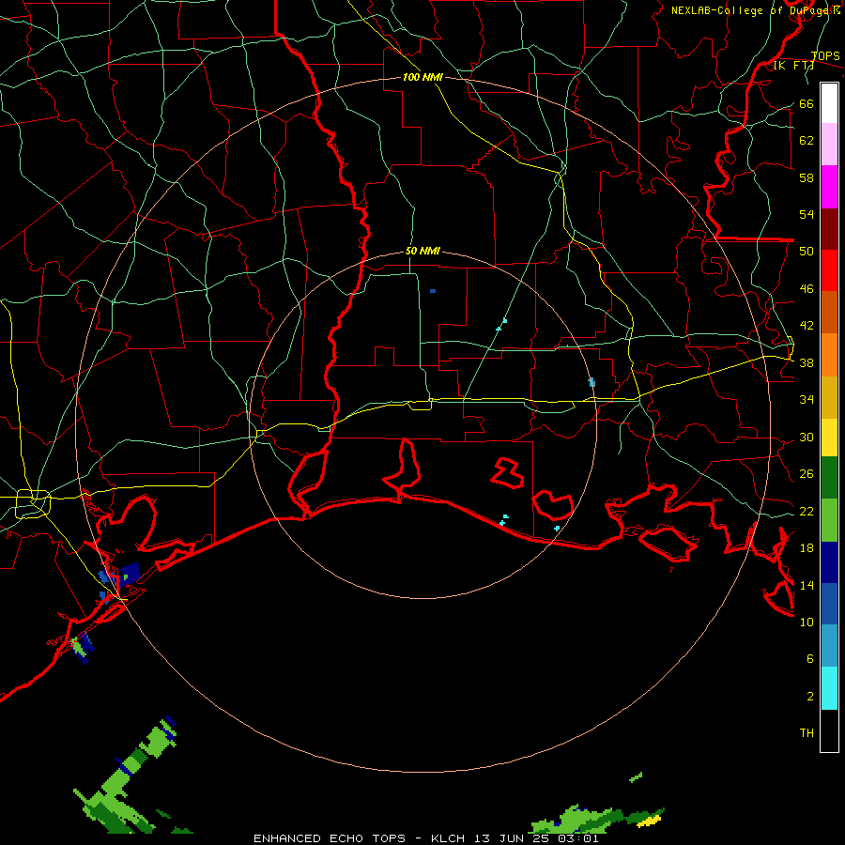Click the 38 legend value

coord(807,363)
